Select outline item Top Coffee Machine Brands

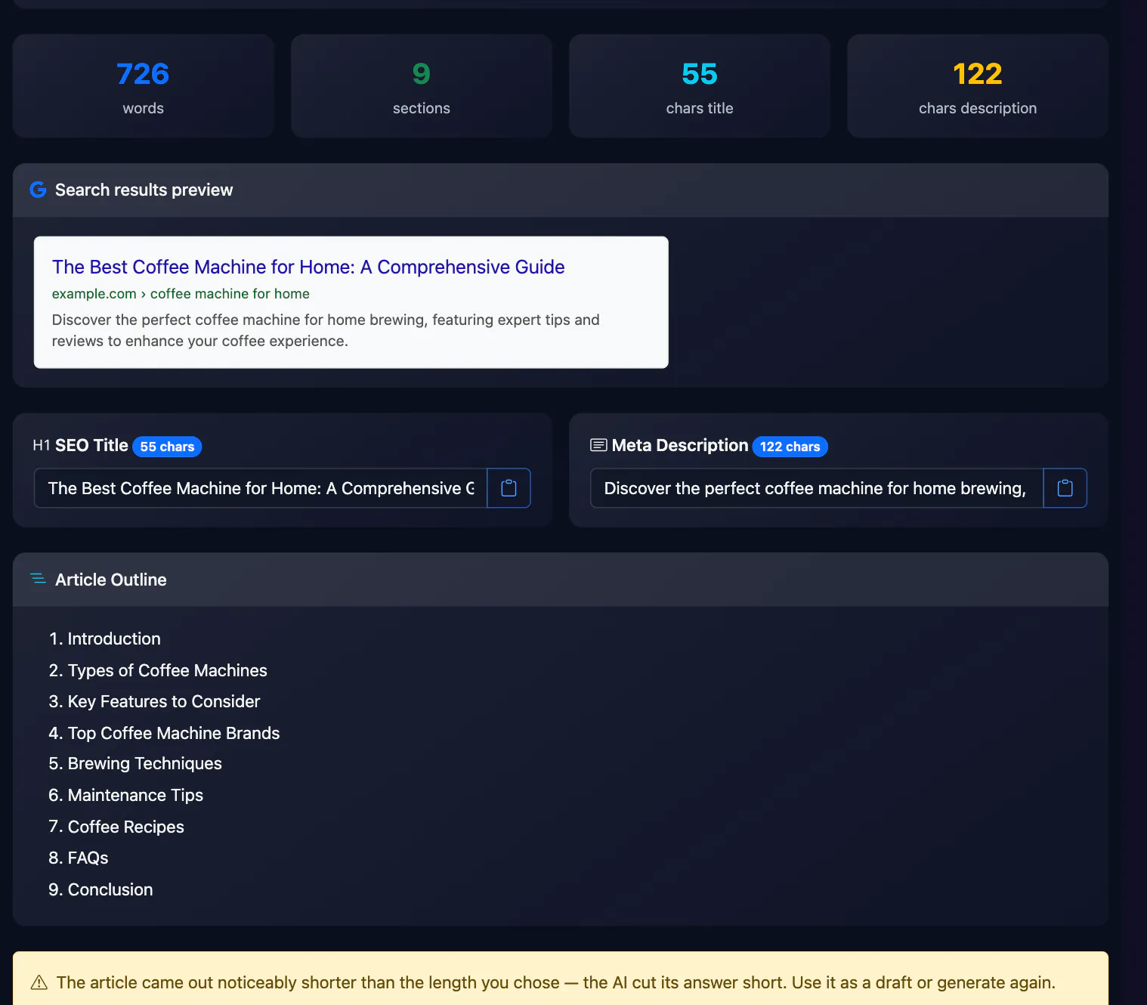point(164,733)
